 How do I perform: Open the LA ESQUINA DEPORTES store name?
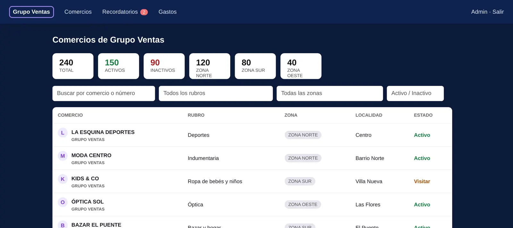pos(103,132)
